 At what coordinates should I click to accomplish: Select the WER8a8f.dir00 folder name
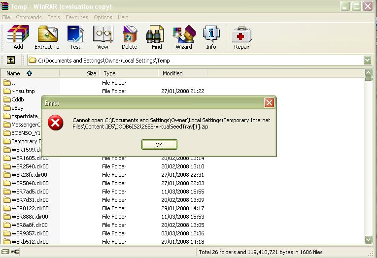30,225
